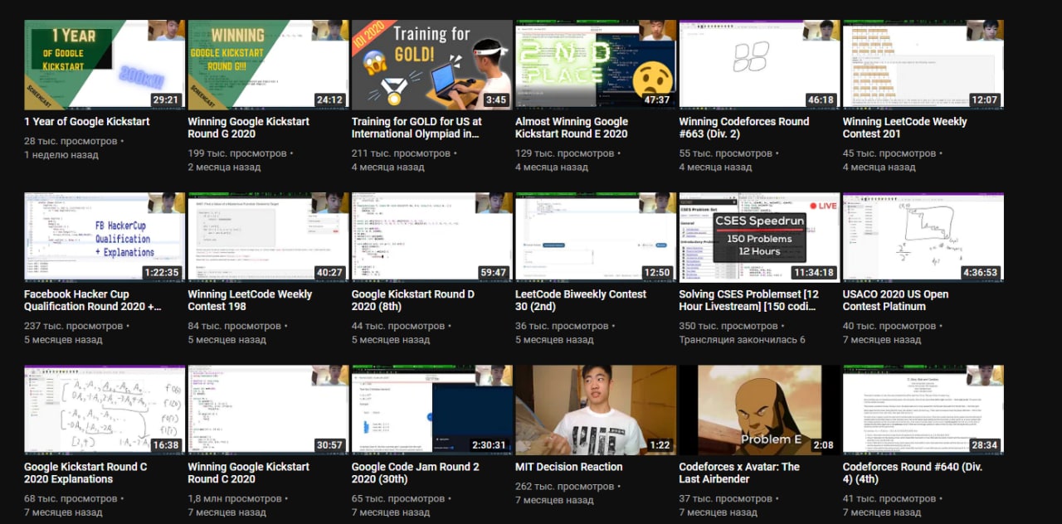Screen dimensions: 1062x524
Task: Open the 'Winning Google Kickstart Round G' thumbnail
Action: pos(268,65)
